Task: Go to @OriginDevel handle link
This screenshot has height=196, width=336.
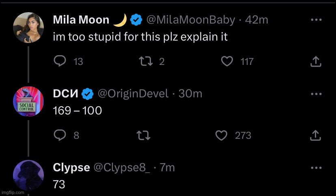Action: click(x=133, y=94)
